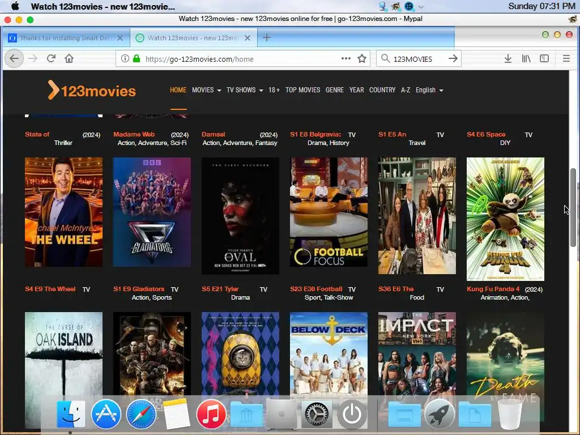Close the Smart Defrag thanks tab

[120, 38]
